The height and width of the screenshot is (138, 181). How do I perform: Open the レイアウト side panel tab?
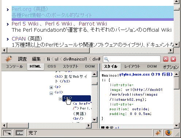tap(132, 66)
